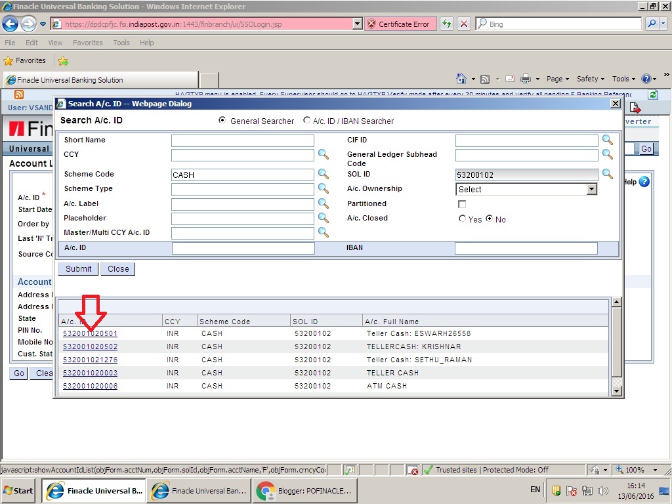Select the A/c. ID / IBAN Searcher option

pyautogui.click(x=306, y=121)
